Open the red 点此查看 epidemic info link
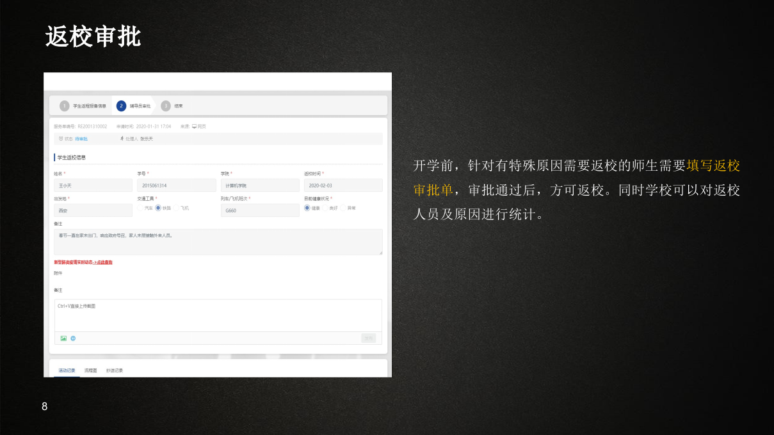The width and height of the screenshot is (774, 435). click(104, 261)
